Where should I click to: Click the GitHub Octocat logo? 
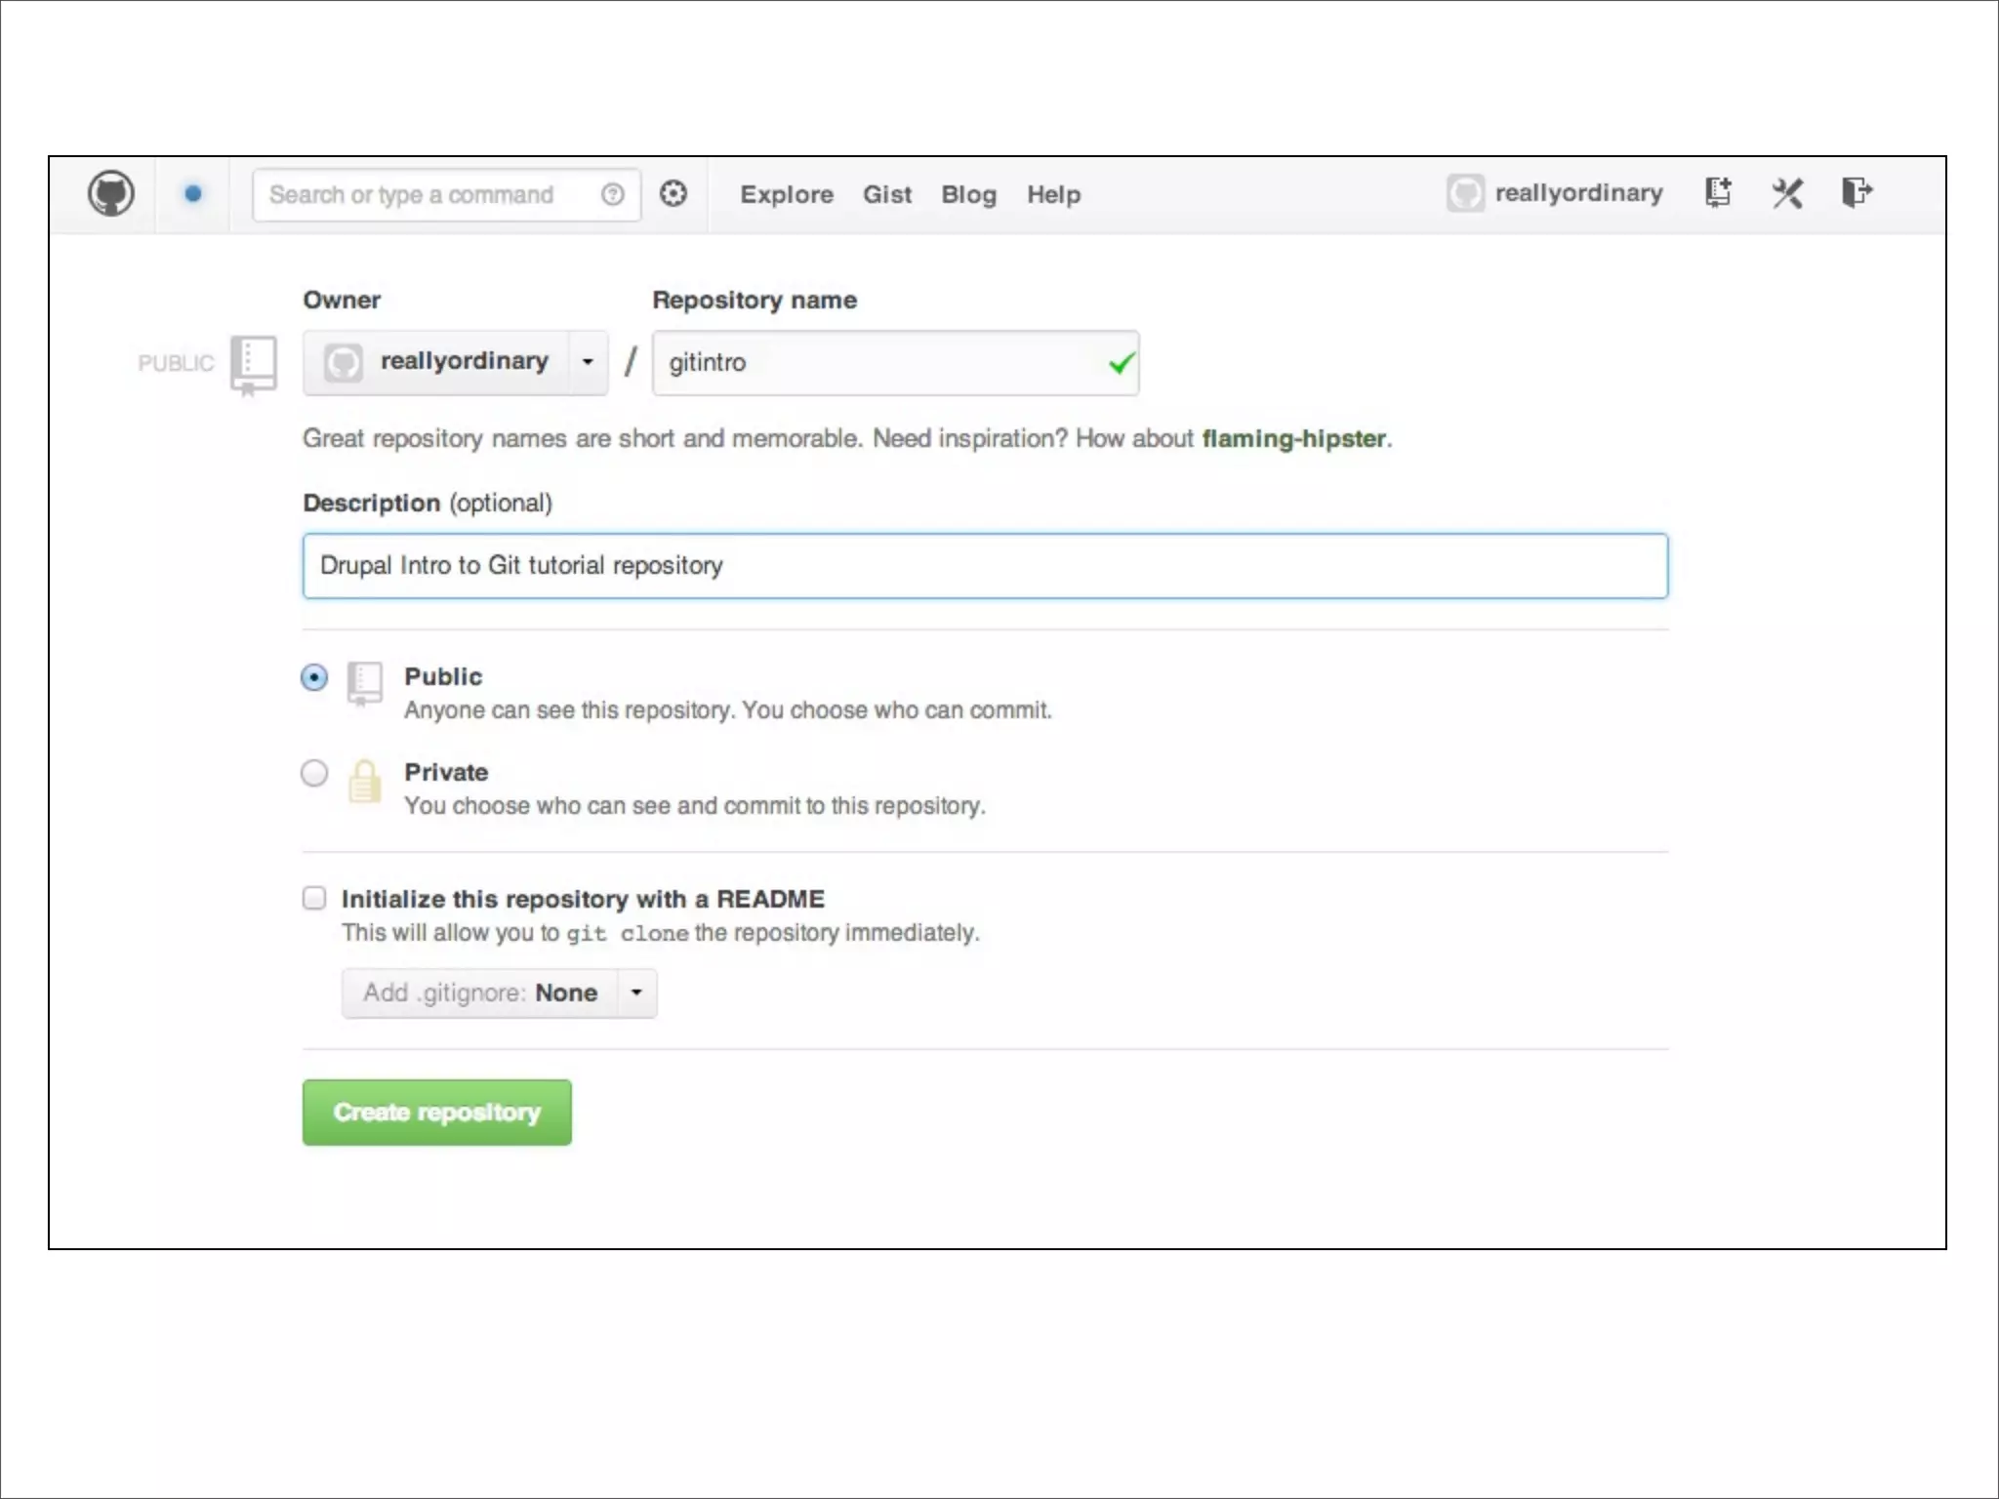[111, 193]
